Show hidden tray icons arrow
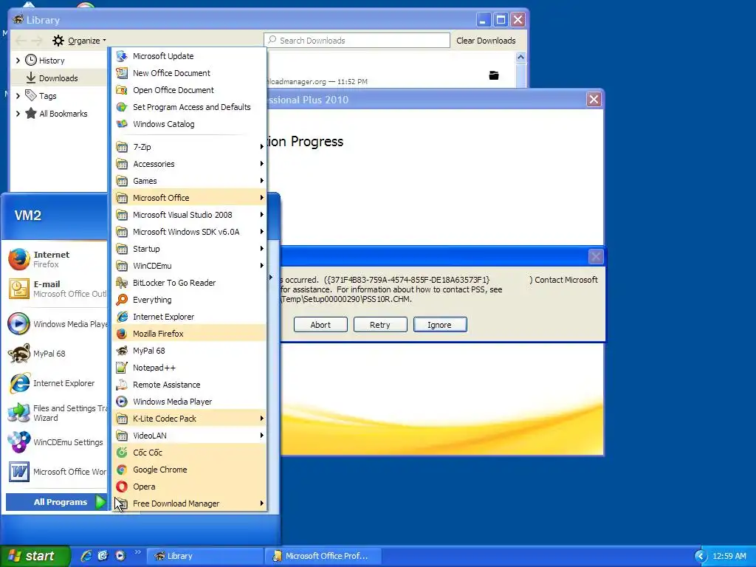This screenshot has height=567, width=756. (700, 556)
